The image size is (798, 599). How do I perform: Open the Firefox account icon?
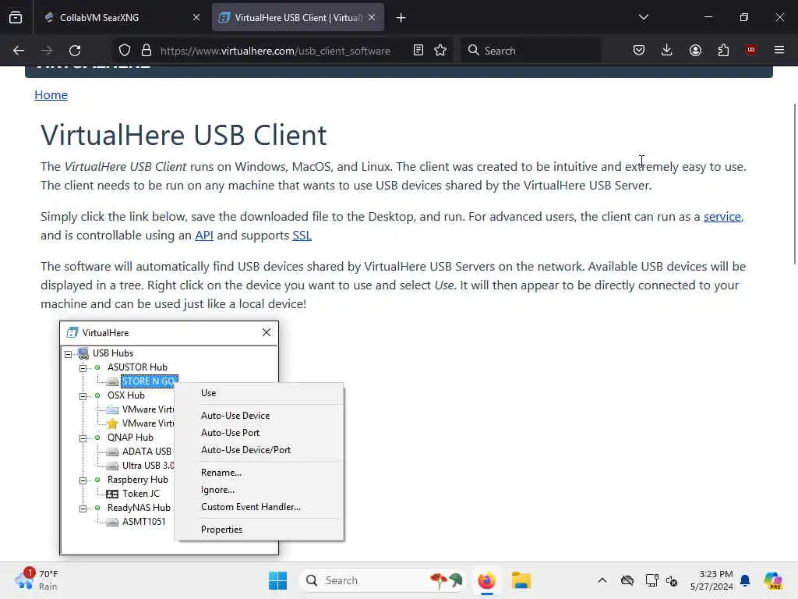click(x=695, y=51)
